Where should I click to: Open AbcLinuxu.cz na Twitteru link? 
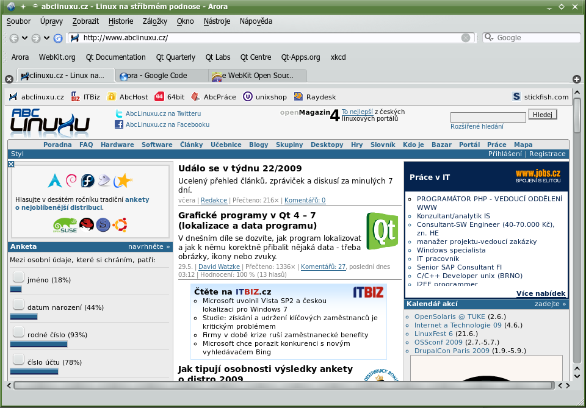click(x=164, y=113)
